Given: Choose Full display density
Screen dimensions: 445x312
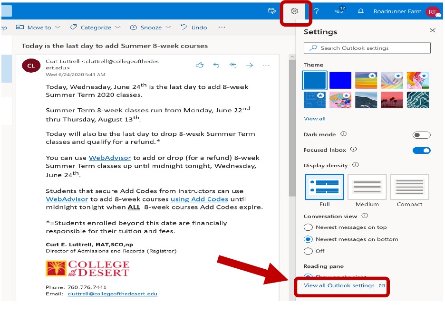Looking at the screenshot, I should [324, 187].
